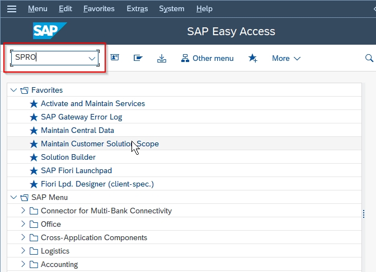The height and width of the screenshot is (272, 376).
Task: Open Fiori Lpd. Designer (client-spec.) entry
Action: [x=97, y=184]
